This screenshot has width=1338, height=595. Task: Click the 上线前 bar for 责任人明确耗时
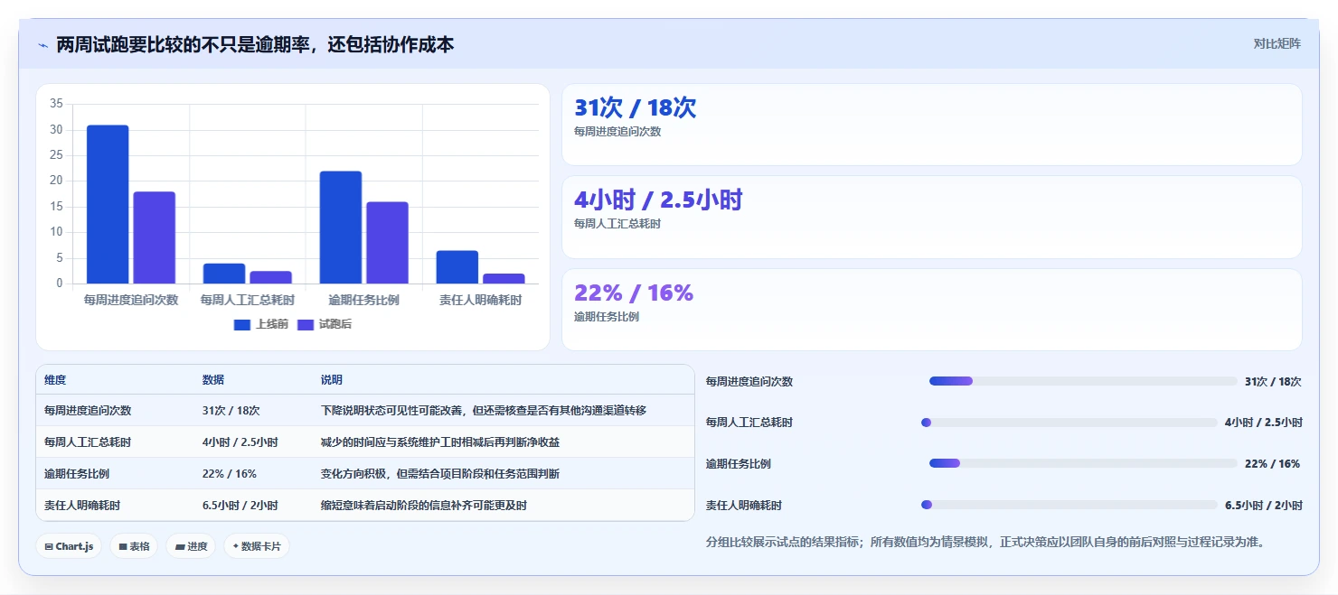click(457, 267)
